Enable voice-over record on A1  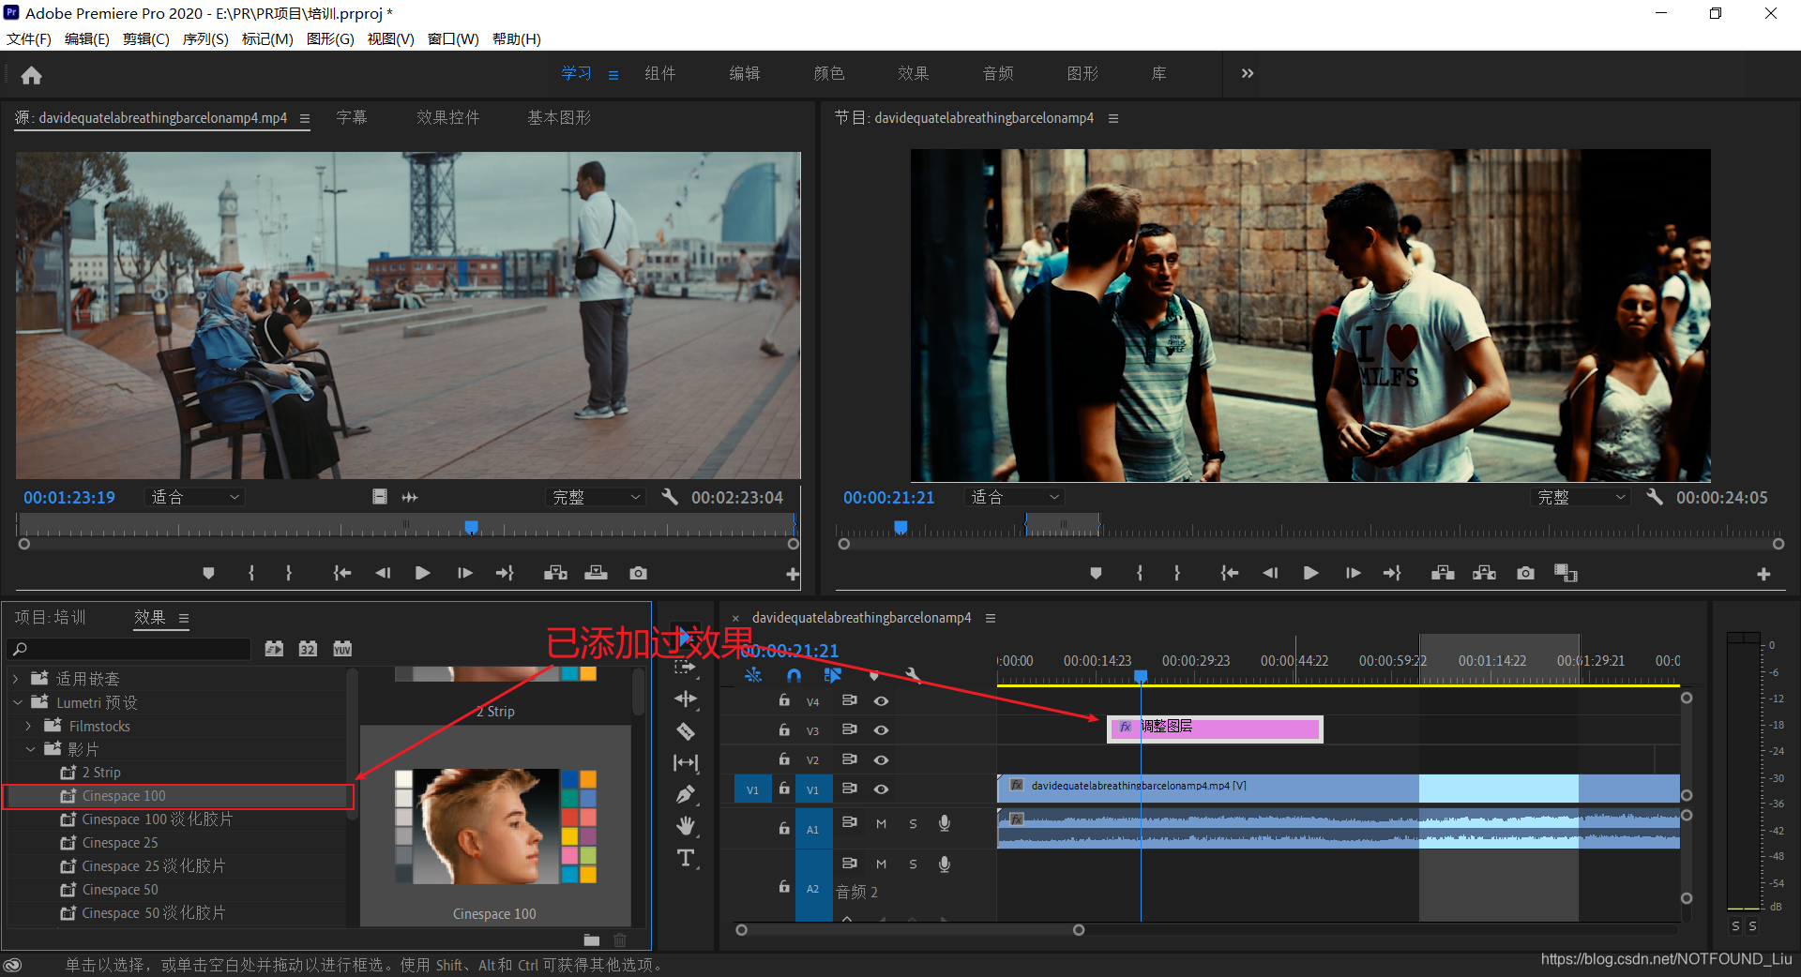[x=945, y=823]
